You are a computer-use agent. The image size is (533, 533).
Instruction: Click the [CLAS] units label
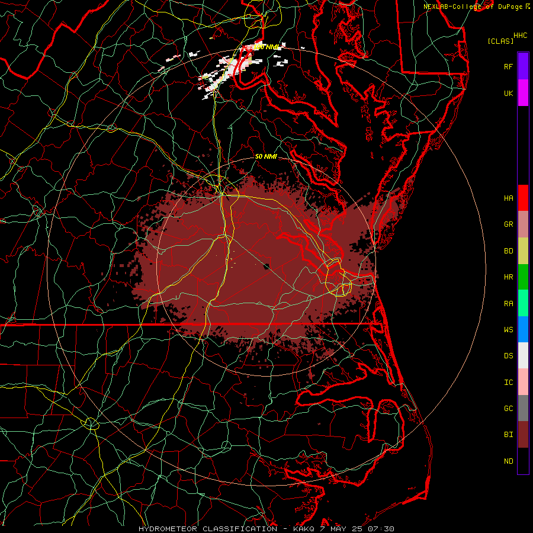[x=500, y=41]
